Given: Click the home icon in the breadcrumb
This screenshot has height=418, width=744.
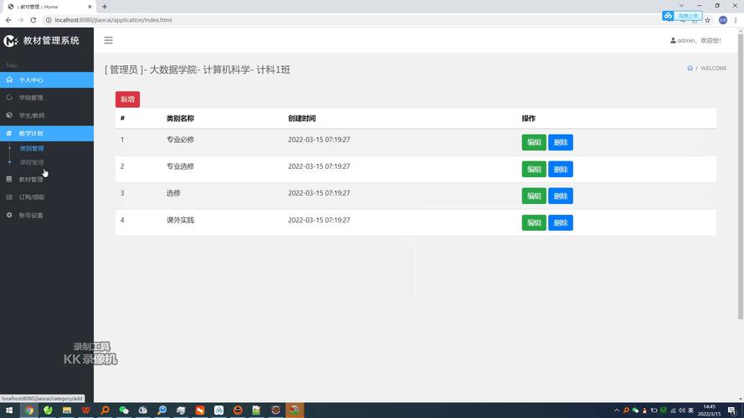Looking at the screenshot, I should pos(690,69).
